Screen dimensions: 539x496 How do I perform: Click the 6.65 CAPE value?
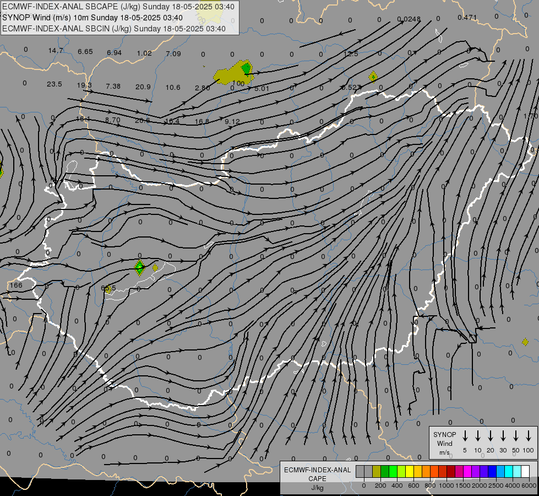pyautogui.click(x=85, y=52)
